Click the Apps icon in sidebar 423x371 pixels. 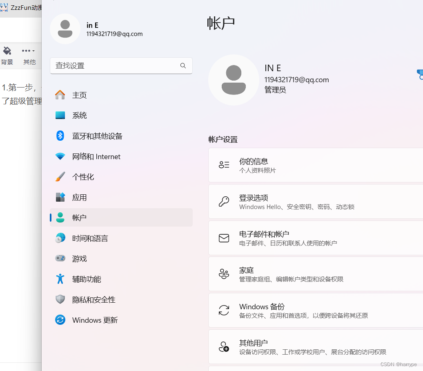point(60,197)
